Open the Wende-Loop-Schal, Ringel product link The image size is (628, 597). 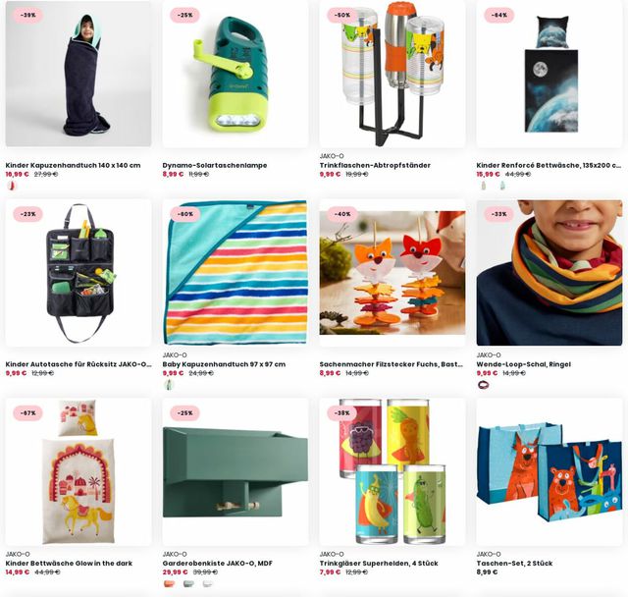523,364
